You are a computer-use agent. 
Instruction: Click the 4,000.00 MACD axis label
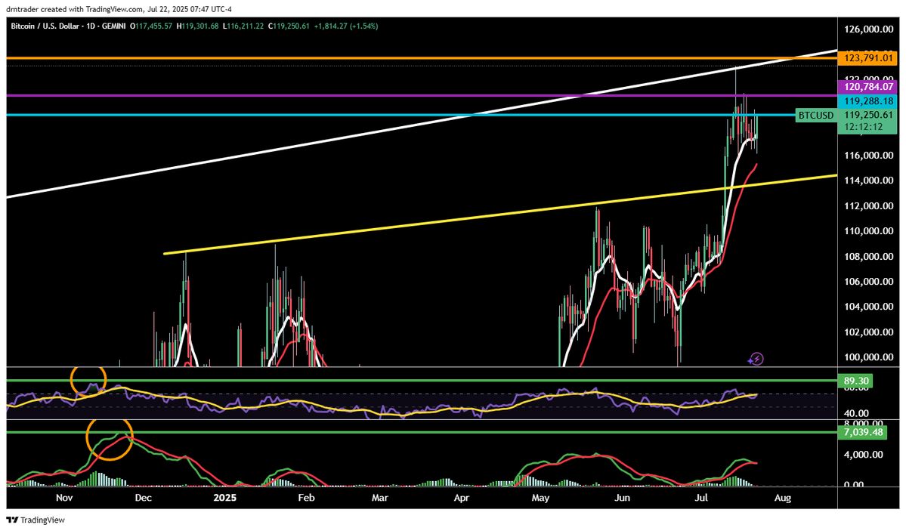[x=863, y=455]
